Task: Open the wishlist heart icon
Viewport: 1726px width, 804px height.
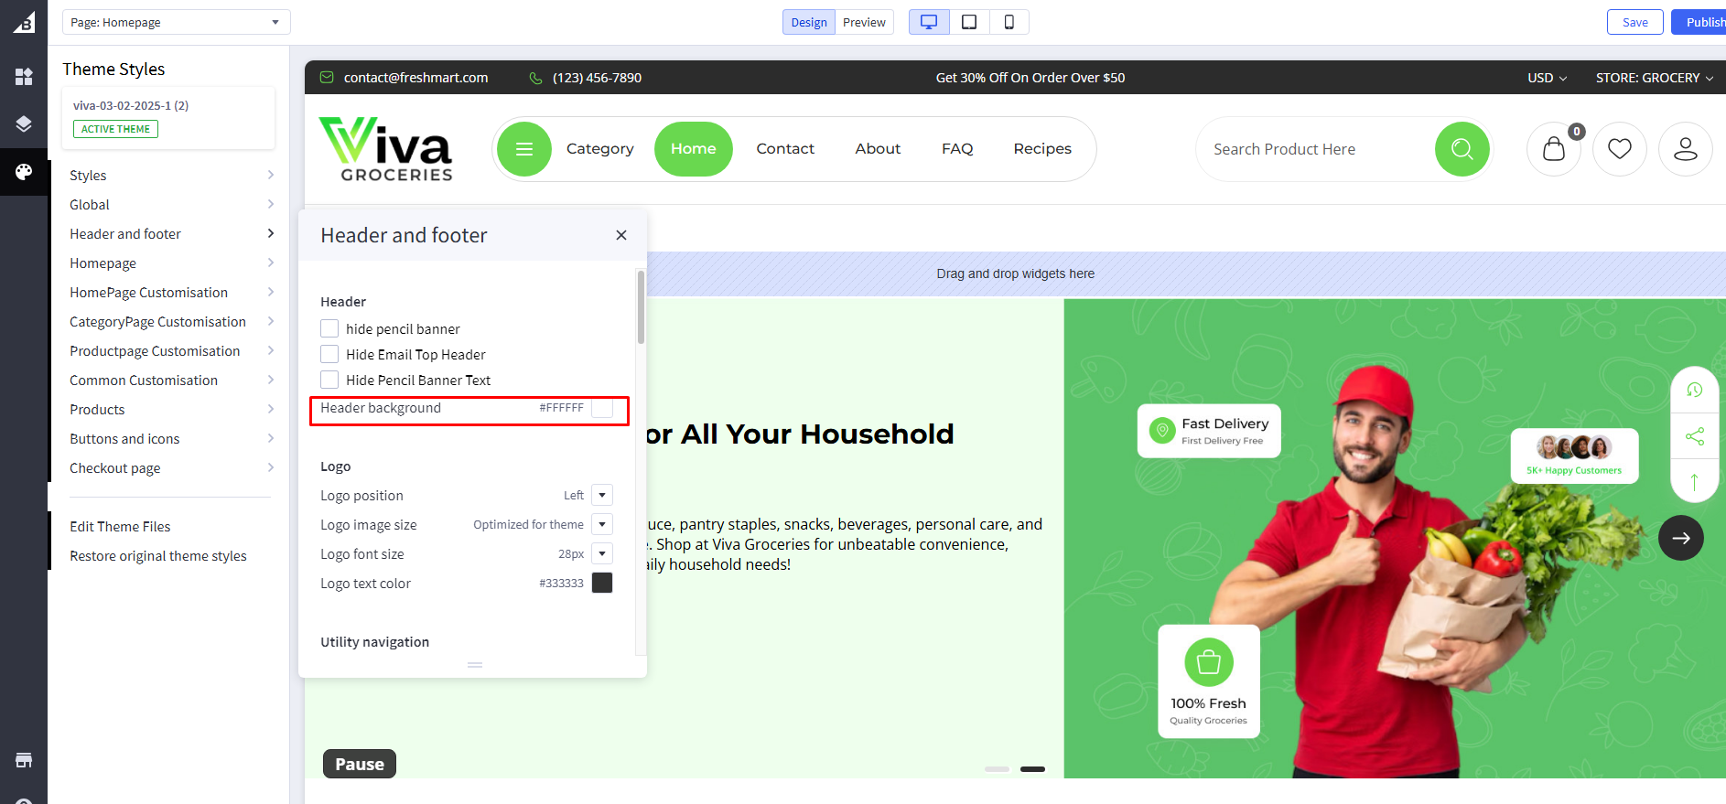Action: coord(1620,149)
